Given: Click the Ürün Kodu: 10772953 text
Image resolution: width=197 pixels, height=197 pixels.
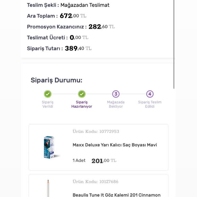Looking at the screenshot, I should tap(96, 132).
